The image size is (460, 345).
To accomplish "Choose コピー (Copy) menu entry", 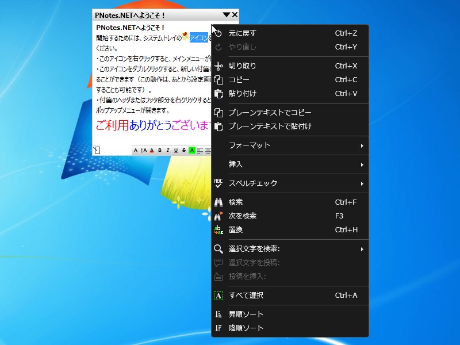I will click(290, 80).
